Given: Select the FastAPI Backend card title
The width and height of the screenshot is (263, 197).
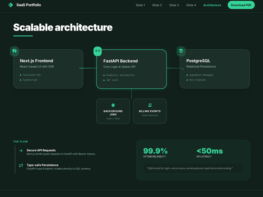Looking at the screenshot, I should [x=120, y=61].
